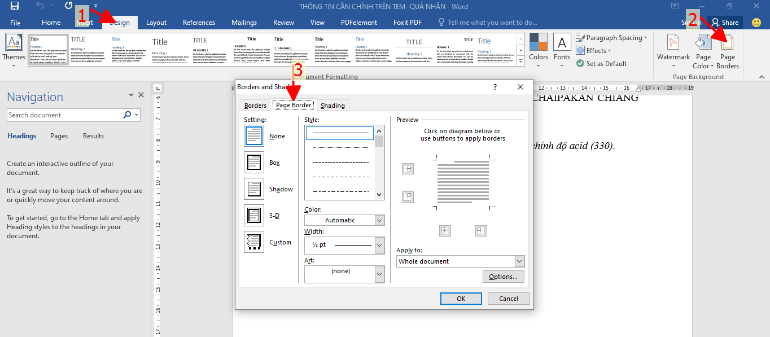This screenshot has width=770, height=337.
Task: Open the Home ribbon tab
Action: (x=51, y=23)
